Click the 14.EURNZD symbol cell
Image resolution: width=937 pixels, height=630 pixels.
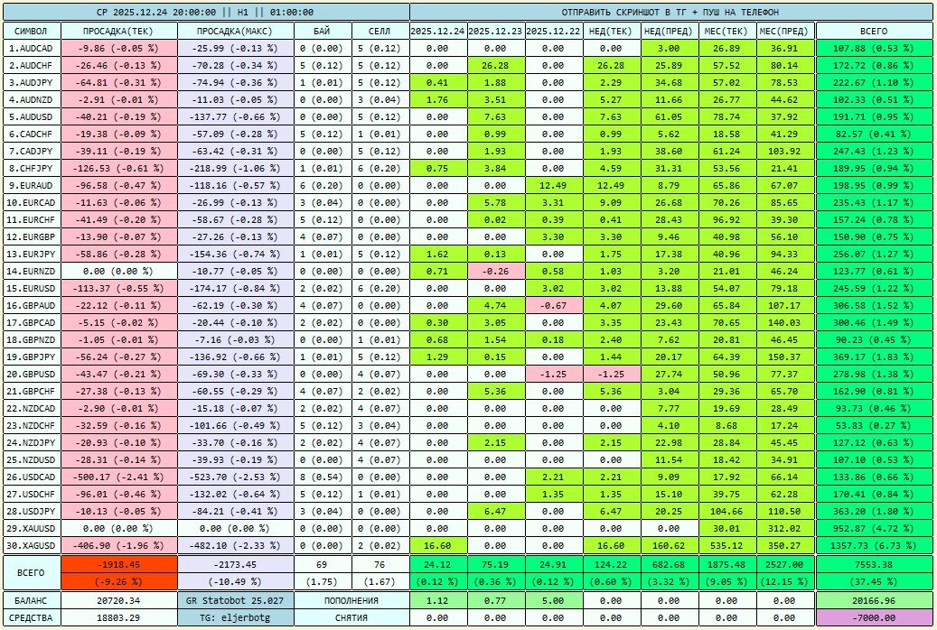(31, 271)
